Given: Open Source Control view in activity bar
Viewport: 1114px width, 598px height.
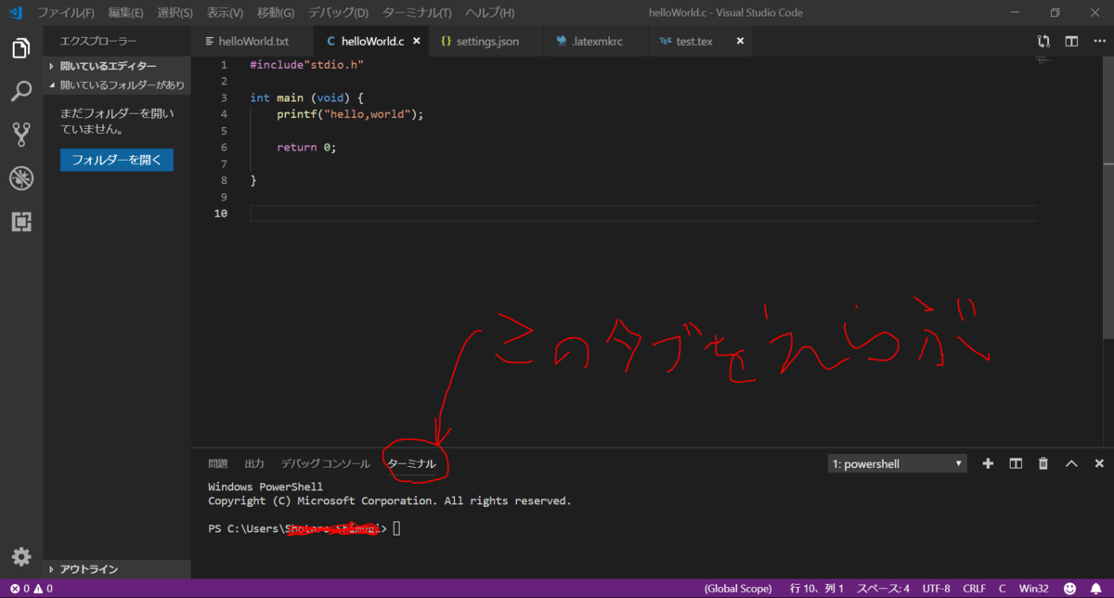Looking at the screenshot, I should [x=21, y=135].
